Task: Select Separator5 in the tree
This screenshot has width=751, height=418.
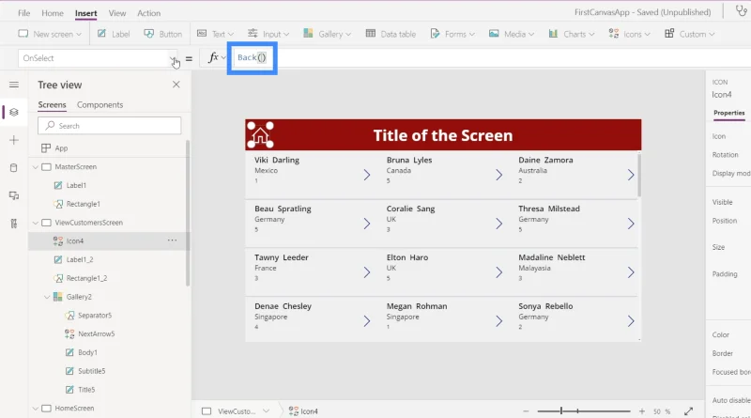Action: click(x=95, y=315)
